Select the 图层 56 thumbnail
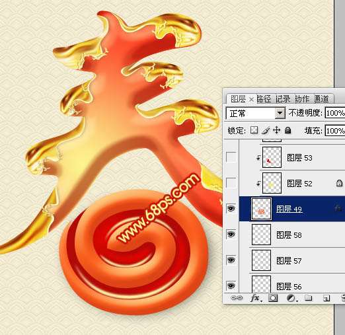Viewport: 345px width, 335px height. click(261, 284)
